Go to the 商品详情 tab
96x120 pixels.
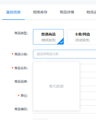67,12
